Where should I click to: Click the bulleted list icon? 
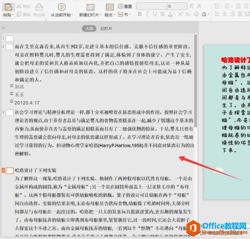click(x=217, y=6)
